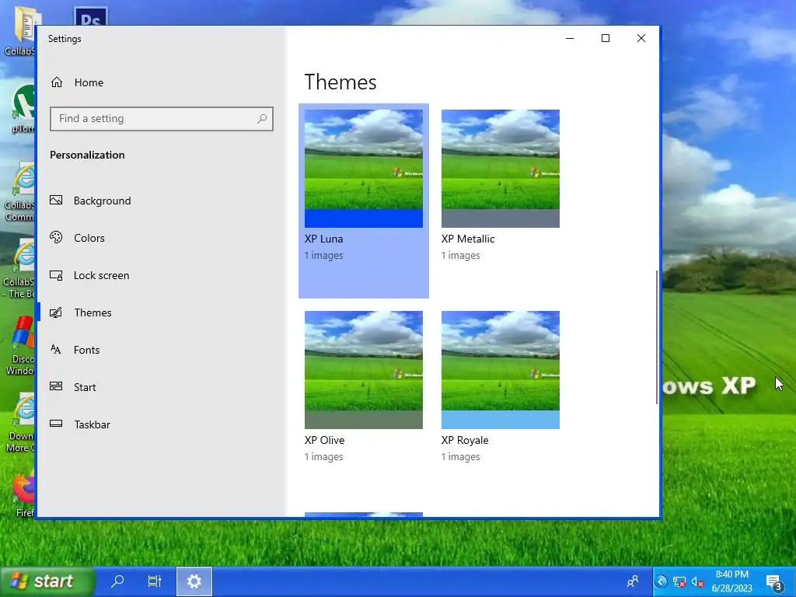This screenshot has width=796, height=597.
Task: Apply the XP Metallic theme thumbnail
Action: tap(501, 169)
